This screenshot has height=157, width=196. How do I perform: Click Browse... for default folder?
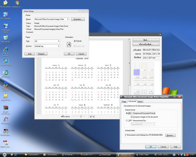click(170, 136)
